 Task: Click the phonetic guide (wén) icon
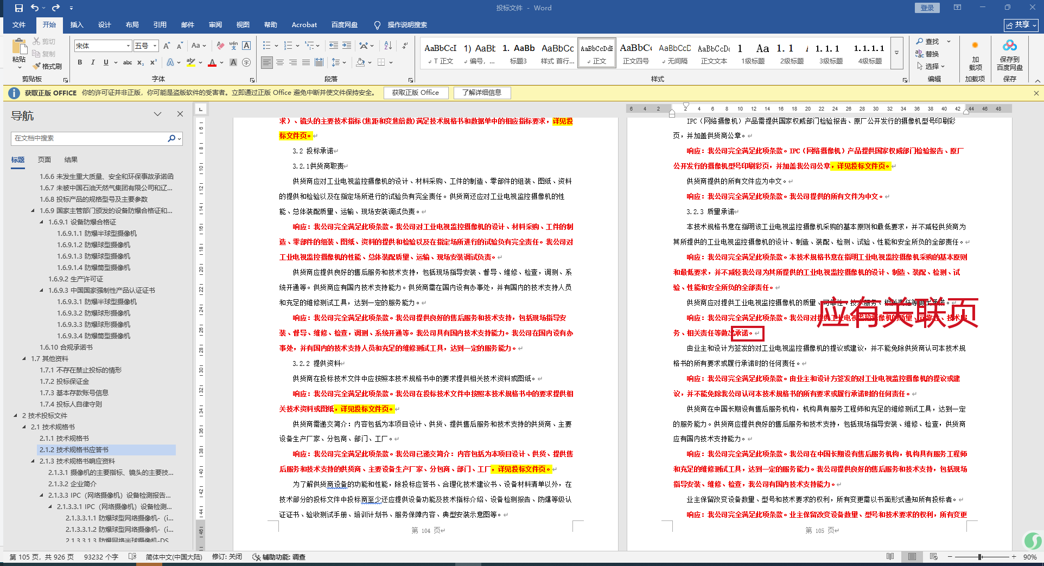[233, 46]
